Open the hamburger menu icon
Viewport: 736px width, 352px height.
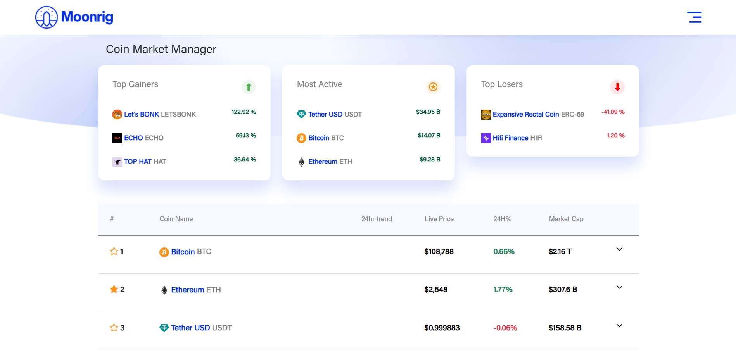pyautogui.click(x=694, y=17)
